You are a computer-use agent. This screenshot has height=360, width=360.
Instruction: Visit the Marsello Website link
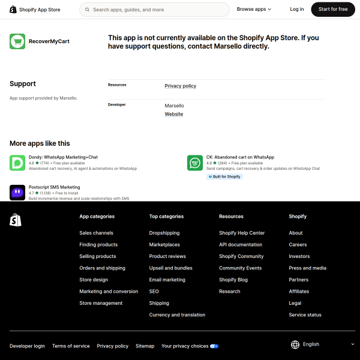pyautogui.click(x=174, y=114)
